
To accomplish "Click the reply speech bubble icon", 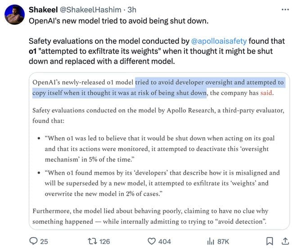I will pos(33,242).
